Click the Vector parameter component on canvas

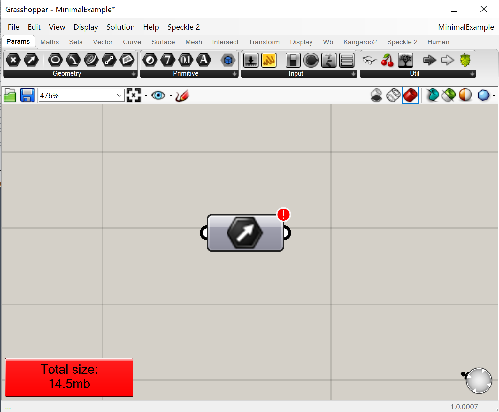(x=245, y=233)
